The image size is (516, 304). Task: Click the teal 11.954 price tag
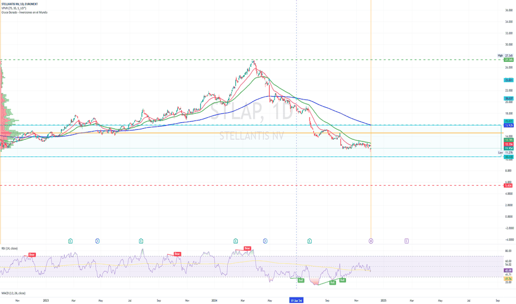click(509, 148)
